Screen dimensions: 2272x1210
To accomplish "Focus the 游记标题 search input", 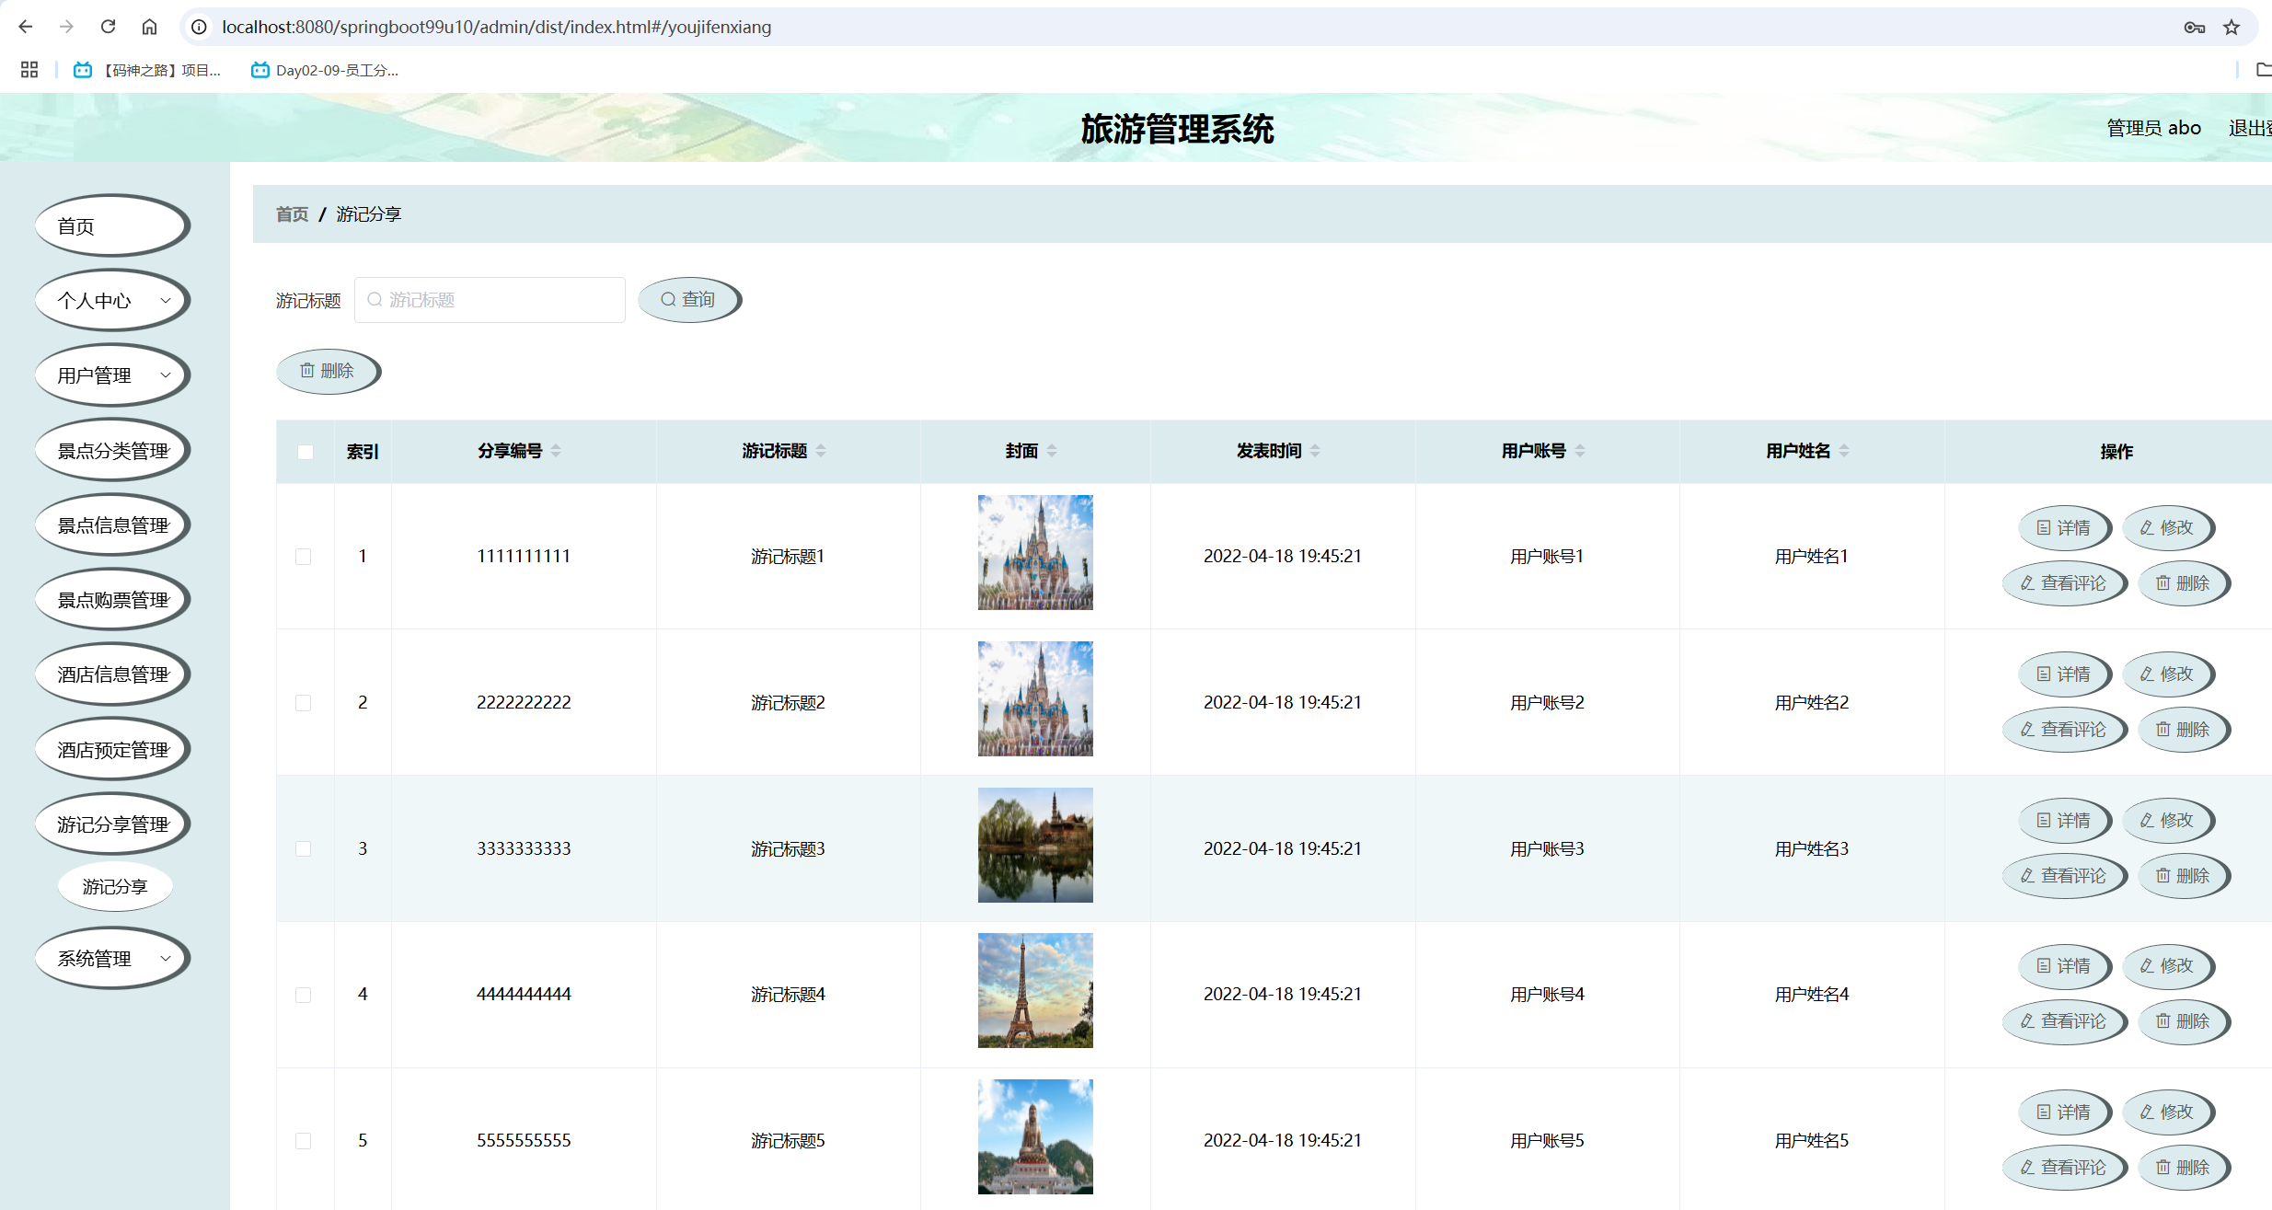I will pos(490,300).
